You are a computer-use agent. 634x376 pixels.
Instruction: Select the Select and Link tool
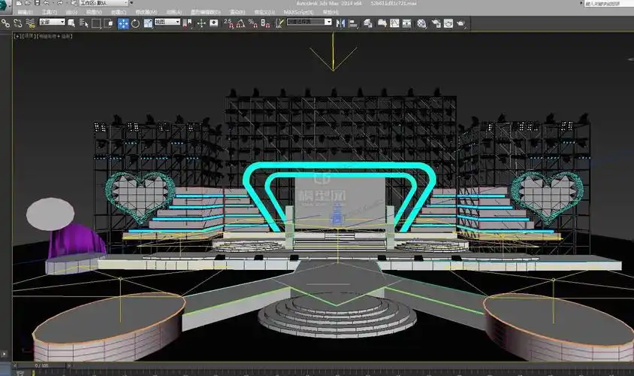[6, 23]
